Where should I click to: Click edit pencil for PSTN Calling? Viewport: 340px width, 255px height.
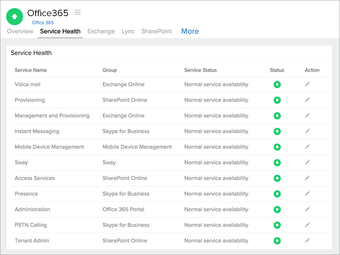[307, 225]
